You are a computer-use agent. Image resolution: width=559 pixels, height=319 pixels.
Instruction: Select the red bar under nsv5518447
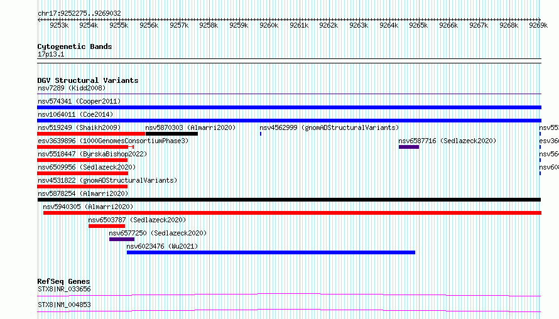coord(82,160)
